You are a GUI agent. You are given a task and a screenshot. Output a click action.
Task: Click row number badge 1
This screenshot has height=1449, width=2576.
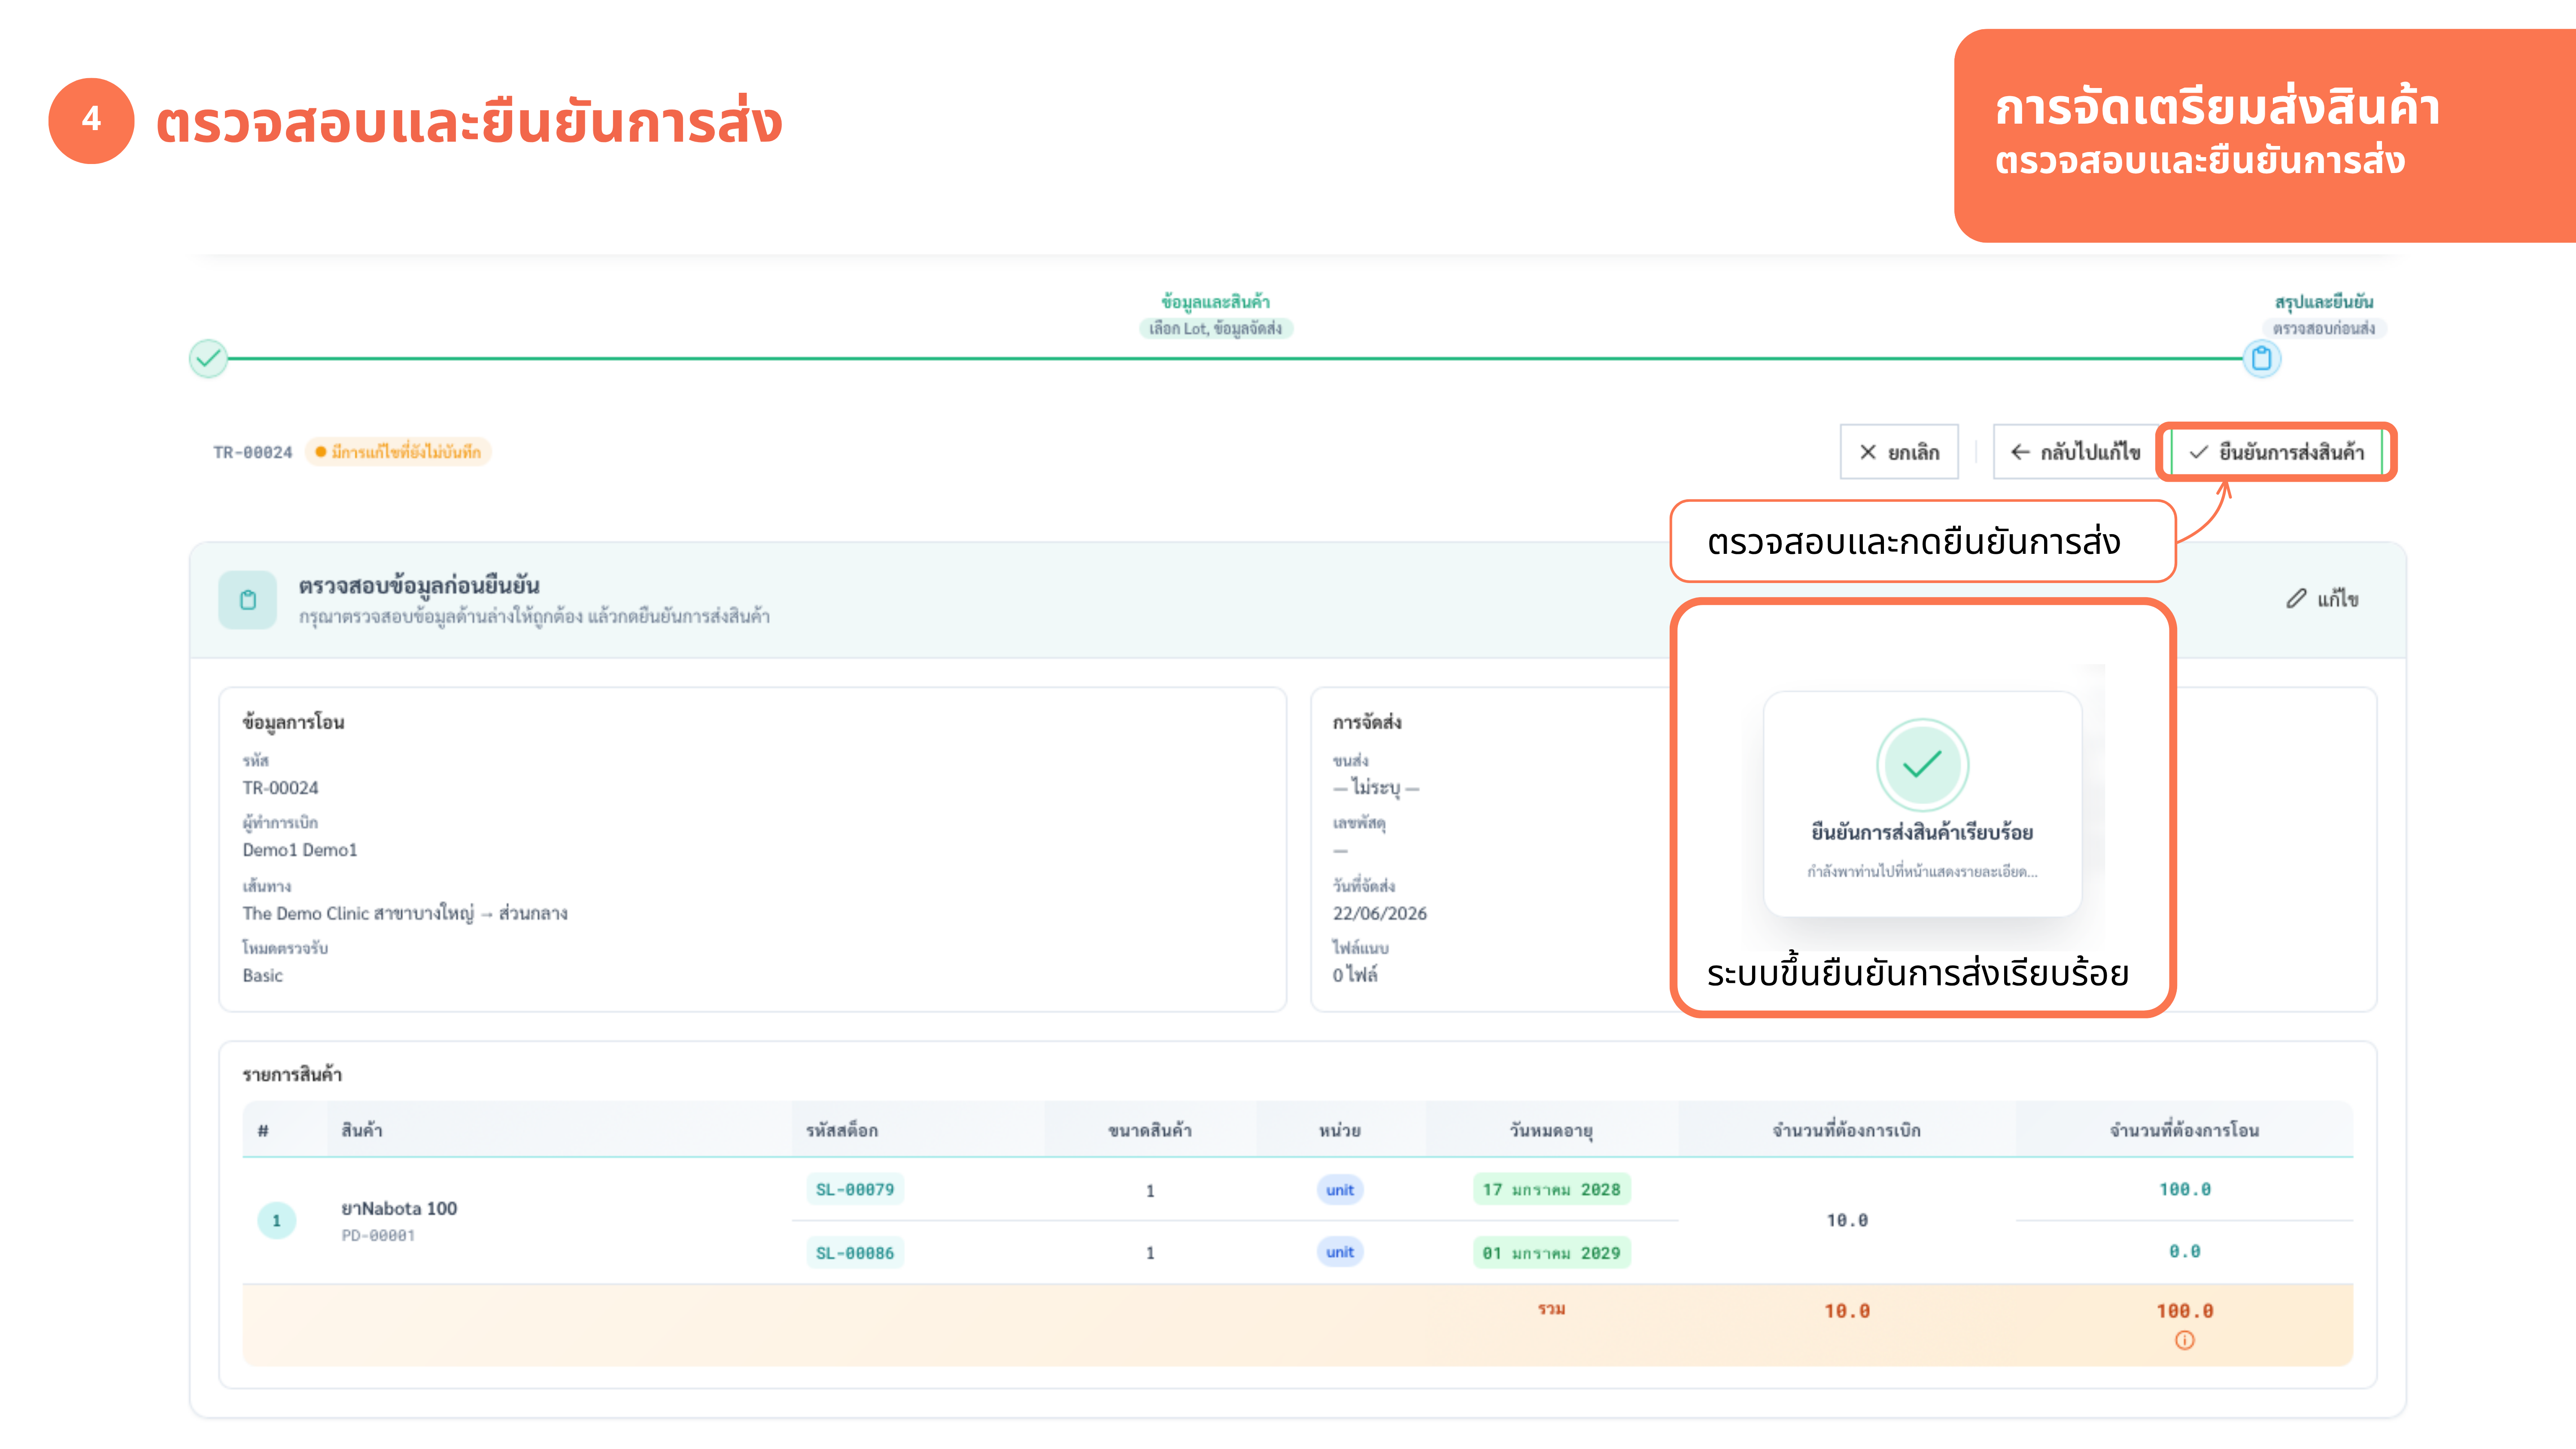point(277,1221)
